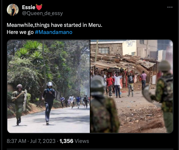Open the left photo of running police
The height and width of the screenshot is (150, 179).
48,86
